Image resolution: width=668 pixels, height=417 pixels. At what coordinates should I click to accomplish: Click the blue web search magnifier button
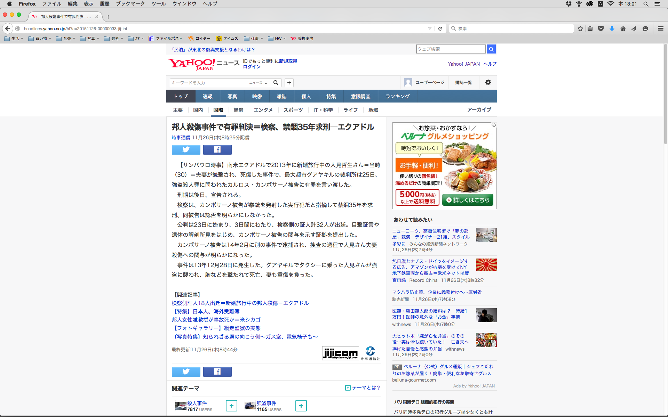coord(491,49)
